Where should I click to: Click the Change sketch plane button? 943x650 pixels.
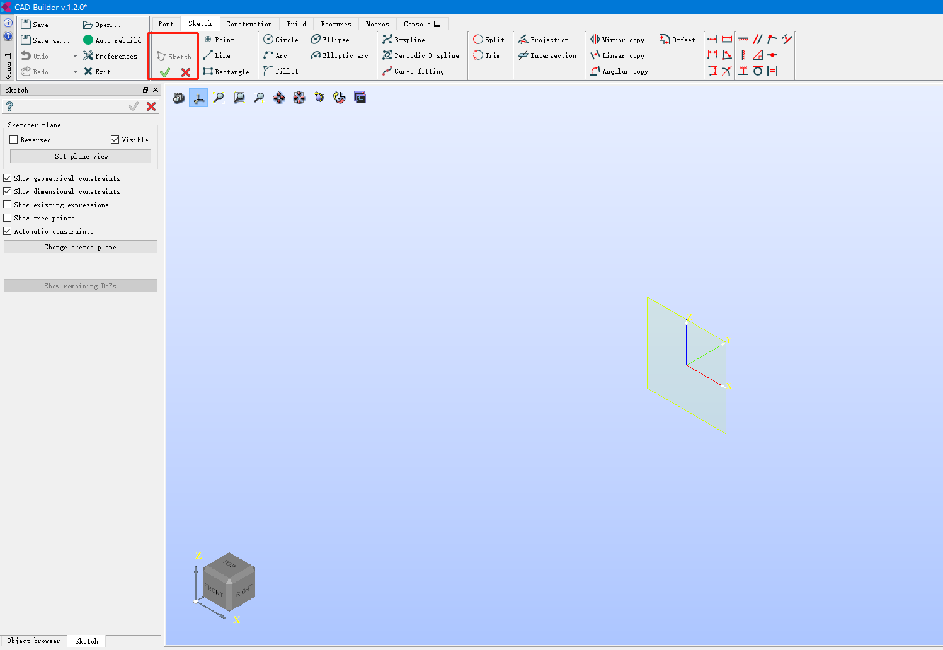coord(81,247)
